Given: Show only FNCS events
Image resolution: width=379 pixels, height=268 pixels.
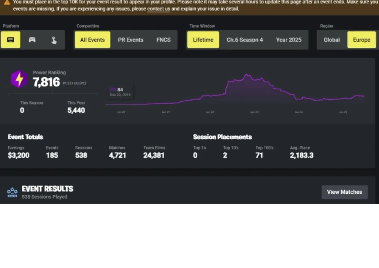Looking at the screenshot, I should pyautogui.click(x=163, y=40).
